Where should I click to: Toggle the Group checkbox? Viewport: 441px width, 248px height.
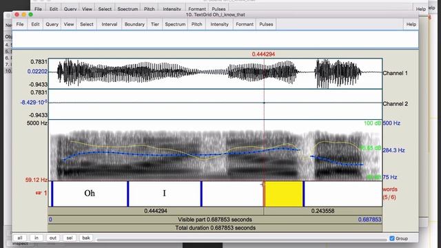(x=392, y=238)
